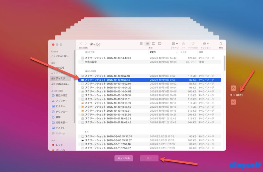Open the Group (グループ) dropdown

pyautogui.click(x=175, y=44)
